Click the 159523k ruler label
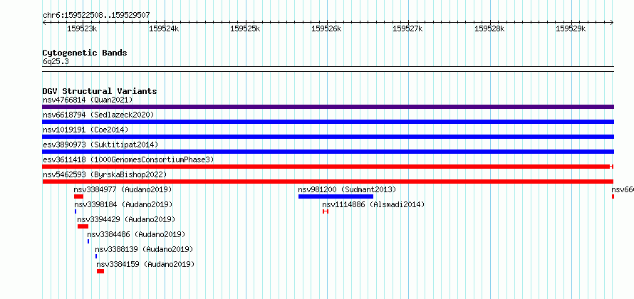Screen dimensions: 634x299 (82, 28)
